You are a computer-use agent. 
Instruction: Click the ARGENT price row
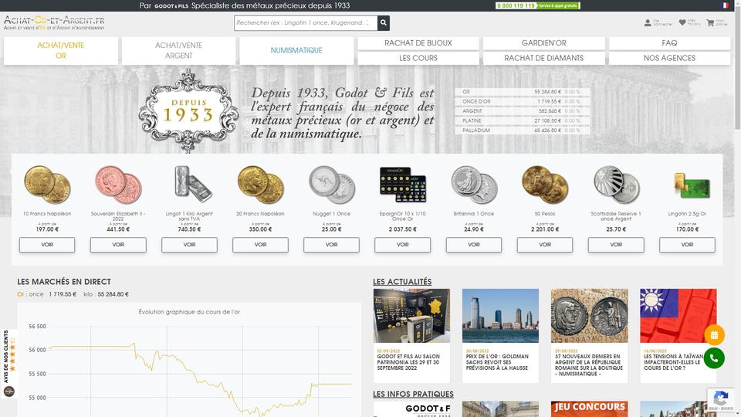coord(523,111)
